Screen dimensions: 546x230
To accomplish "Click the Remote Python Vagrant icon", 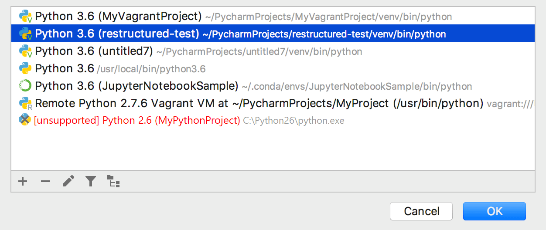I will 26,103.
